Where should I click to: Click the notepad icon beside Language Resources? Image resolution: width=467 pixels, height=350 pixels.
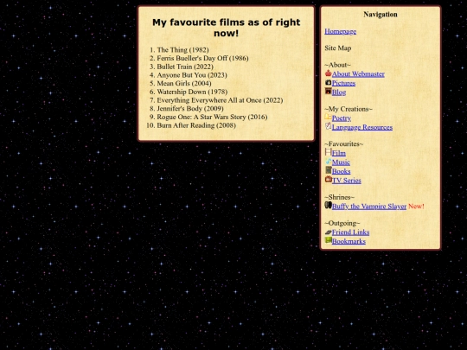point(329,126)
